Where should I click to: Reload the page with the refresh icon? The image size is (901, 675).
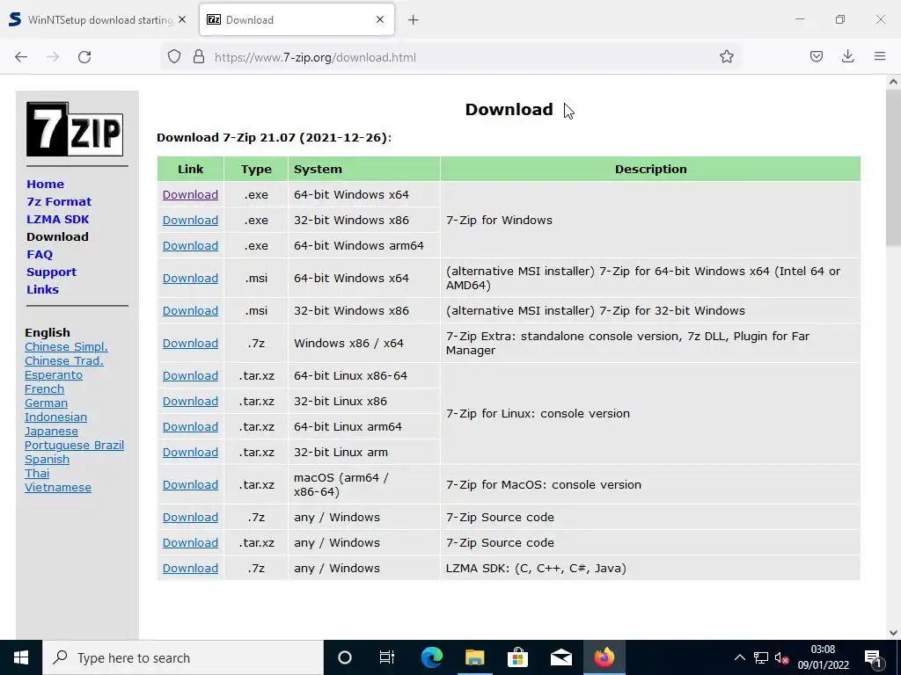[x=84, y=57]
